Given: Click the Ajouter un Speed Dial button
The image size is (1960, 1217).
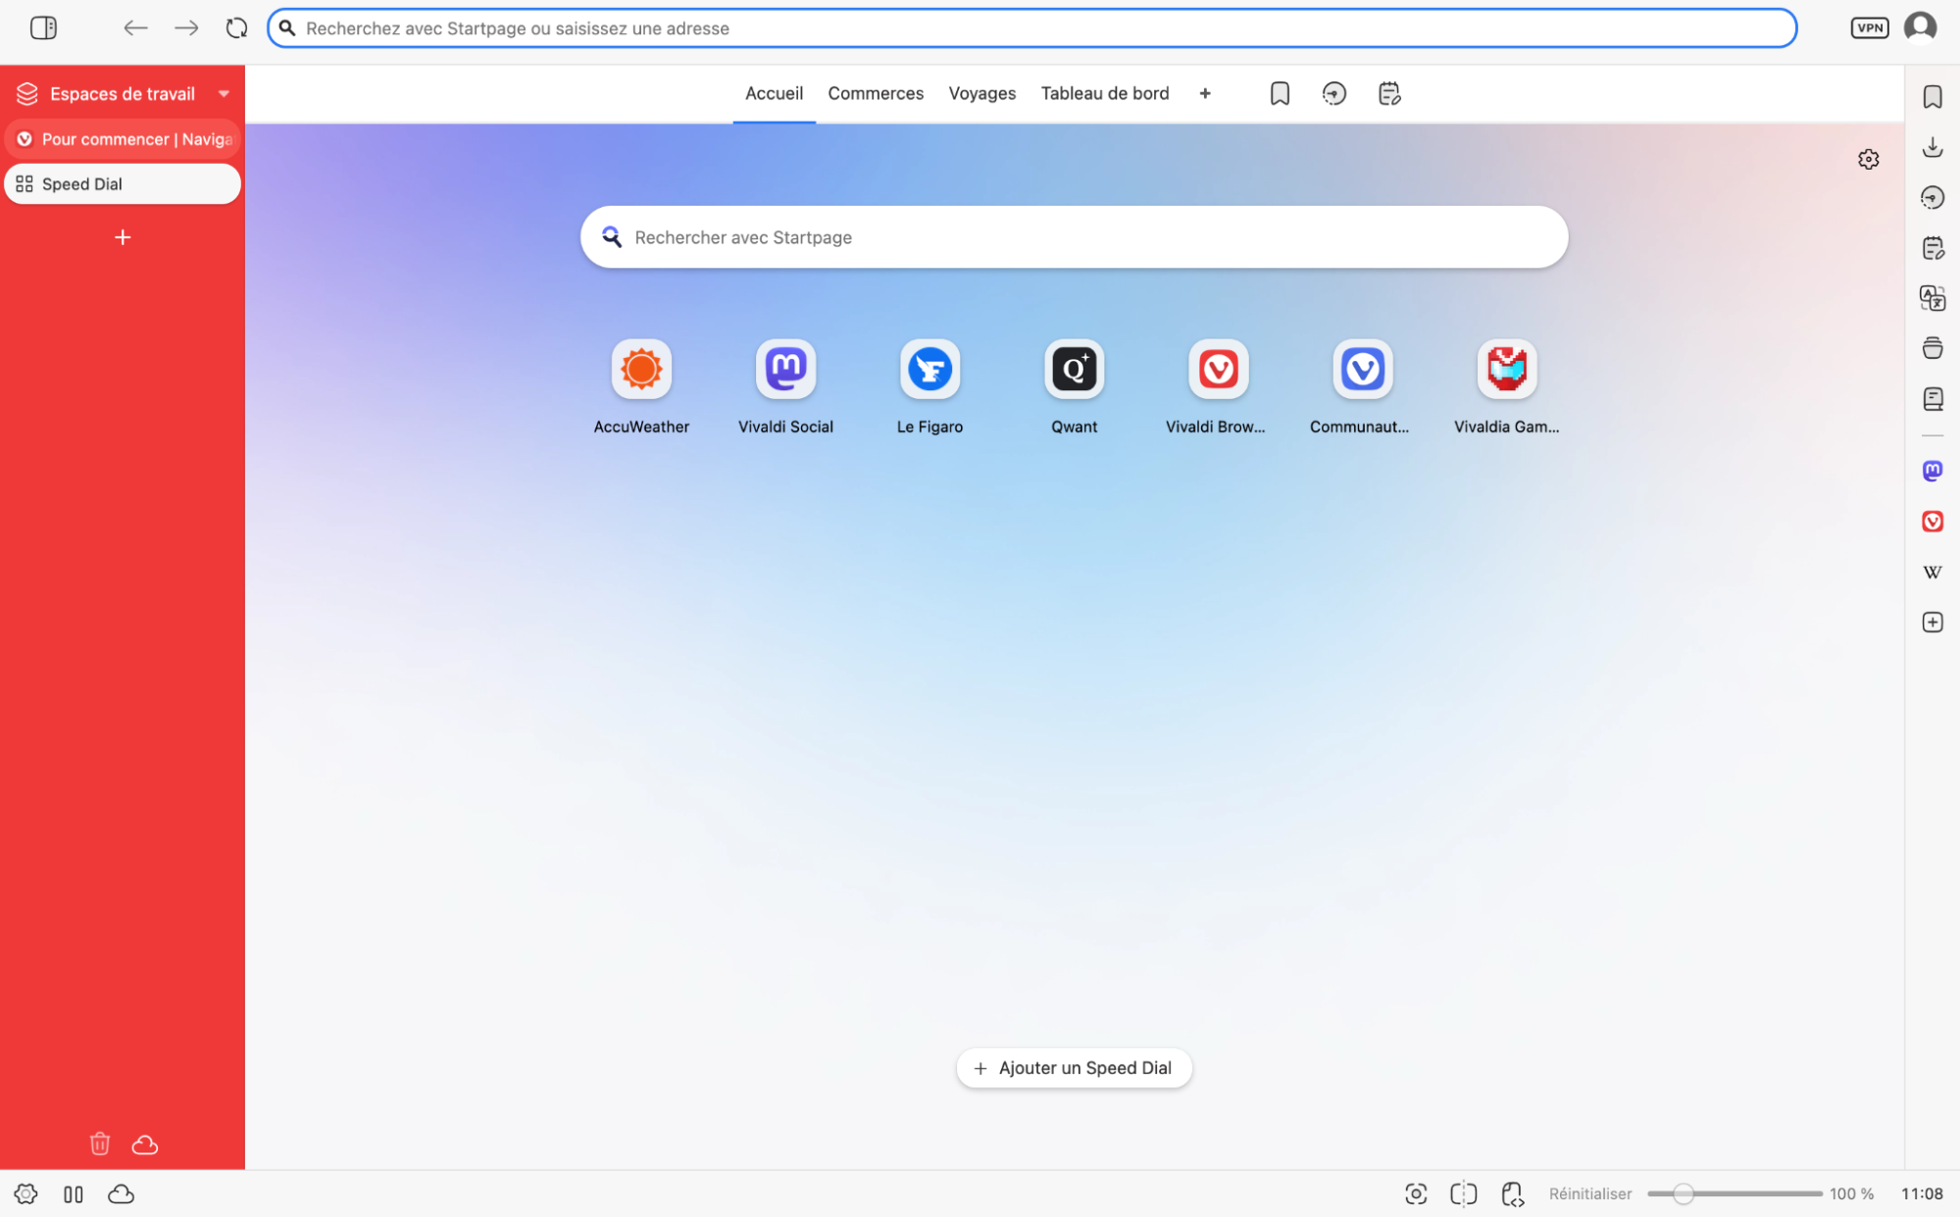Looking at the screenshot, I should [1074, 1067].
